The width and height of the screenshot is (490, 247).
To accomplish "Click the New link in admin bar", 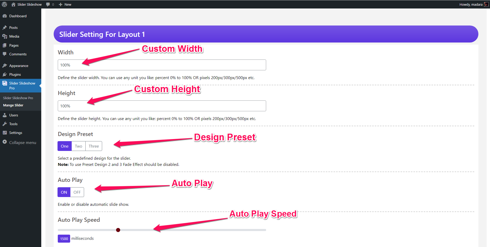I will point(68,4).
